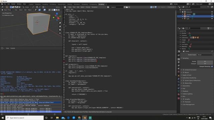Toggle line numbers in text editor
Screen dimensions: 214x120
coord(151,7)
